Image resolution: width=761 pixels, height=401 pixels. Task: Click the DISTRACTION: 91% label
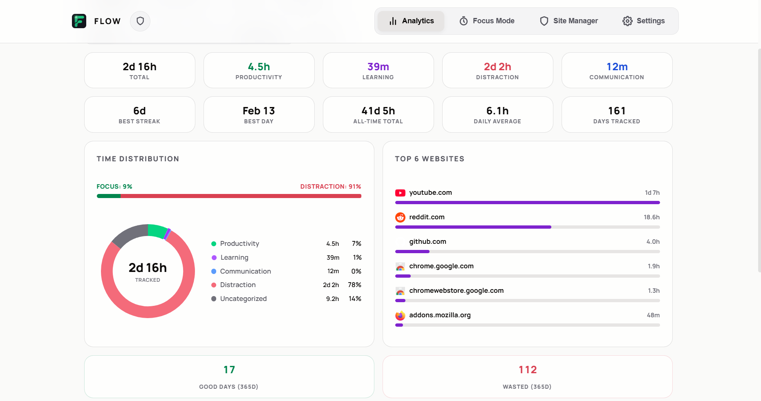click(331, 187)
